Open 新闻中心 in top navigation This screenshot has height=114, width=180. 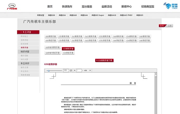(x=127, y=7)
